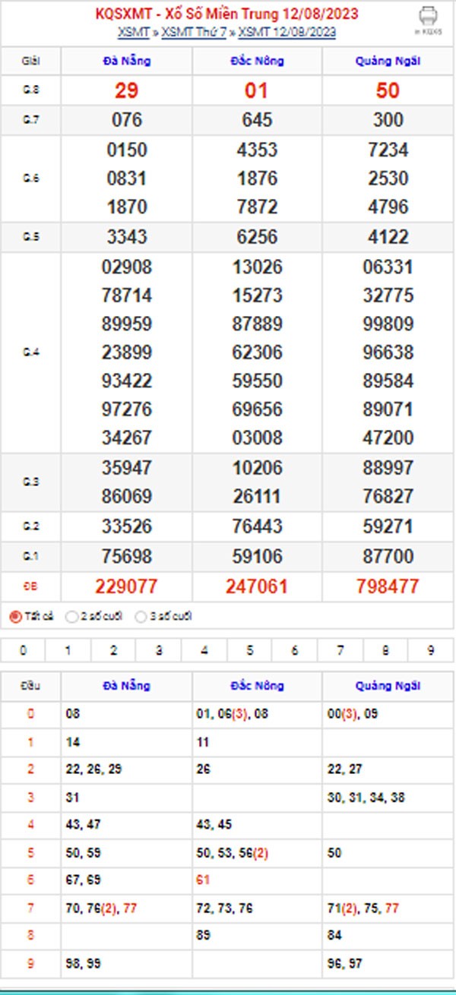
Task: Select digit 5 in the number bar
Action: click(249, 650)
